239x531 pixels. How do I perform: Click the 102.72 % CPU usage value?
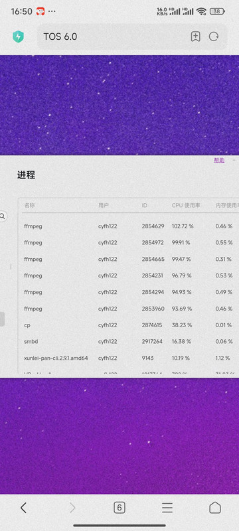tap(183, 226)
